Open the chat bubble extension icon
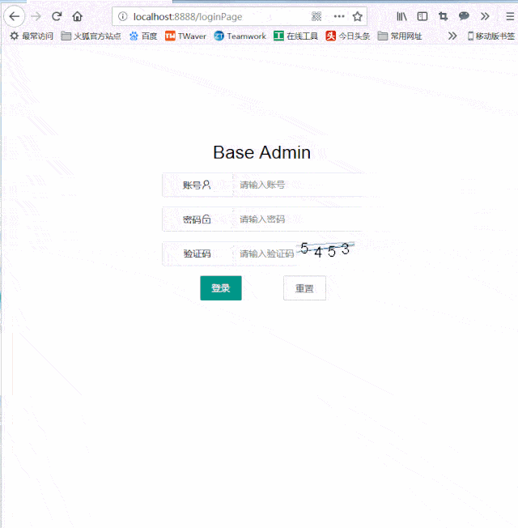Image resolution: width=518 pixels, height=528 pixels. point(464,16)
